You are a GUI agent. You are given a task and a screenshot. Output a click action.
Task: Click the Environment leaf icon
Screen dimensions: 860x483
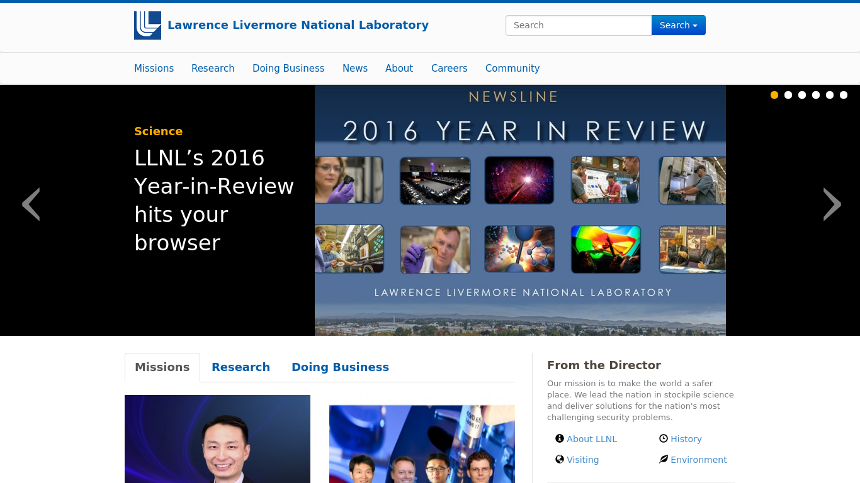663,459
